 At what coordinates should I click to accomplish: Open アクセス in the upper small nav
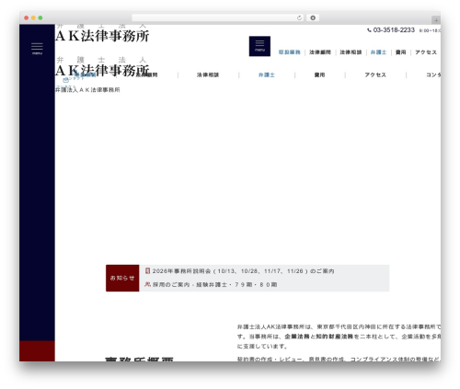coord(426,52)
